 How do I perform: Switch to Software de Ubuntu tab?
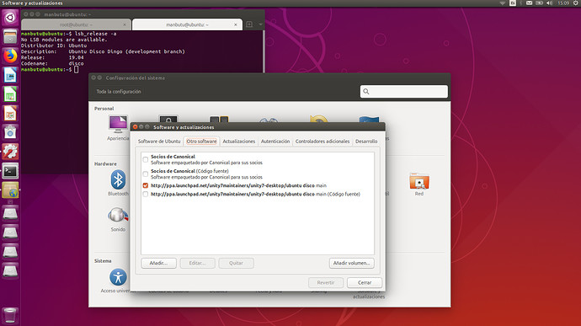pyautogui.click(x=159, y=142)
